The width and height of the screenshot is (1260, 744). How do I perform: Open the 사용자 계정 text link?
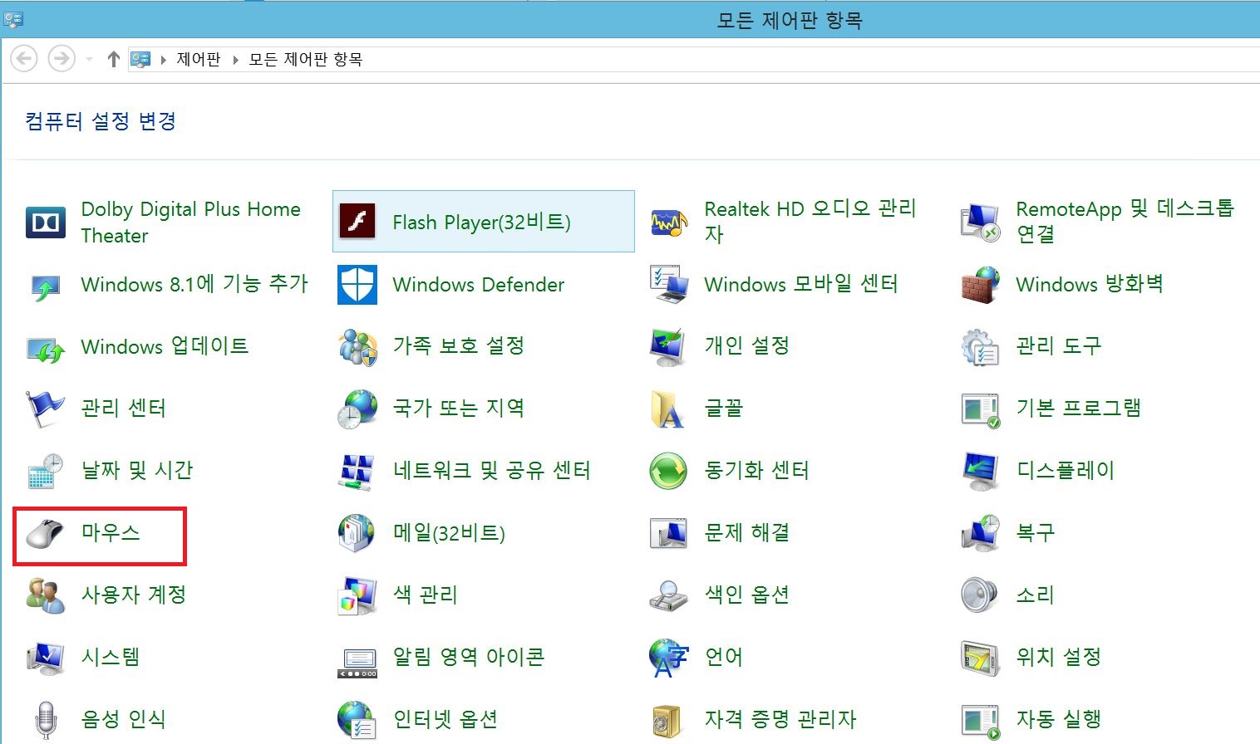click(x=134, y=595)
